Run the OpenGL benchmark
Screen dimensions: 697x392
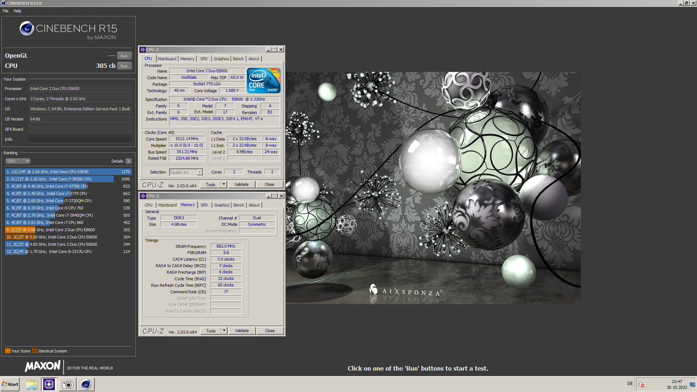[124, 56]
